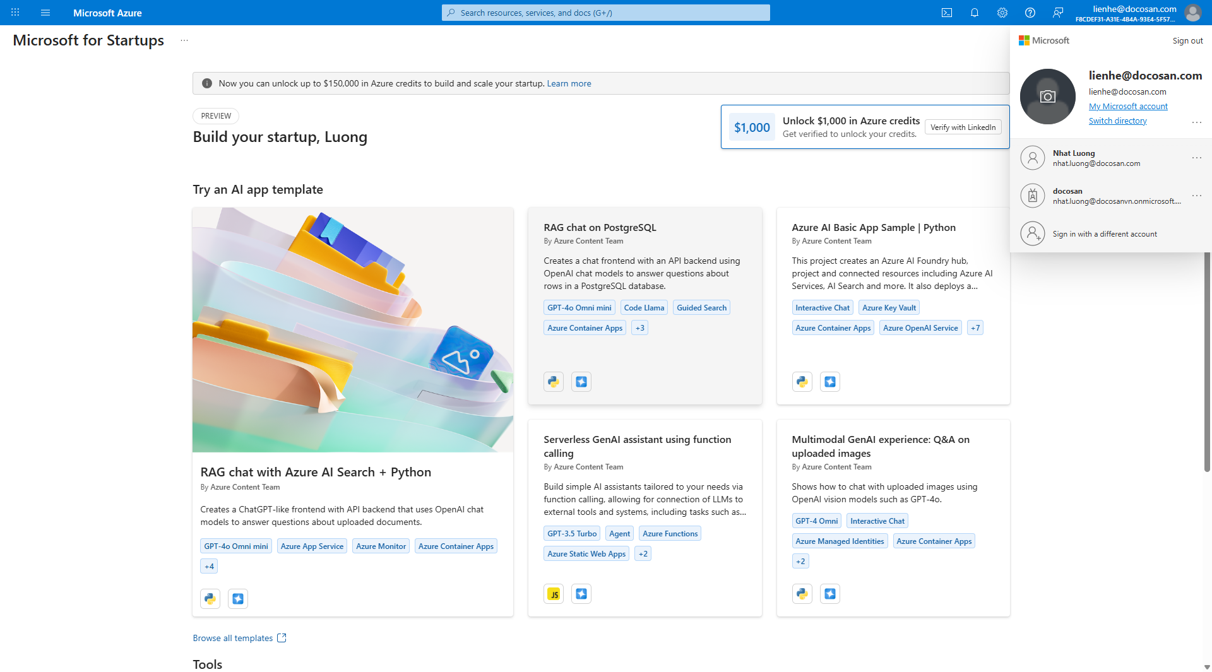
Task: Expand the +4 tags on RAG chat with Azure AI Search
Action: [x=209, y=567]
